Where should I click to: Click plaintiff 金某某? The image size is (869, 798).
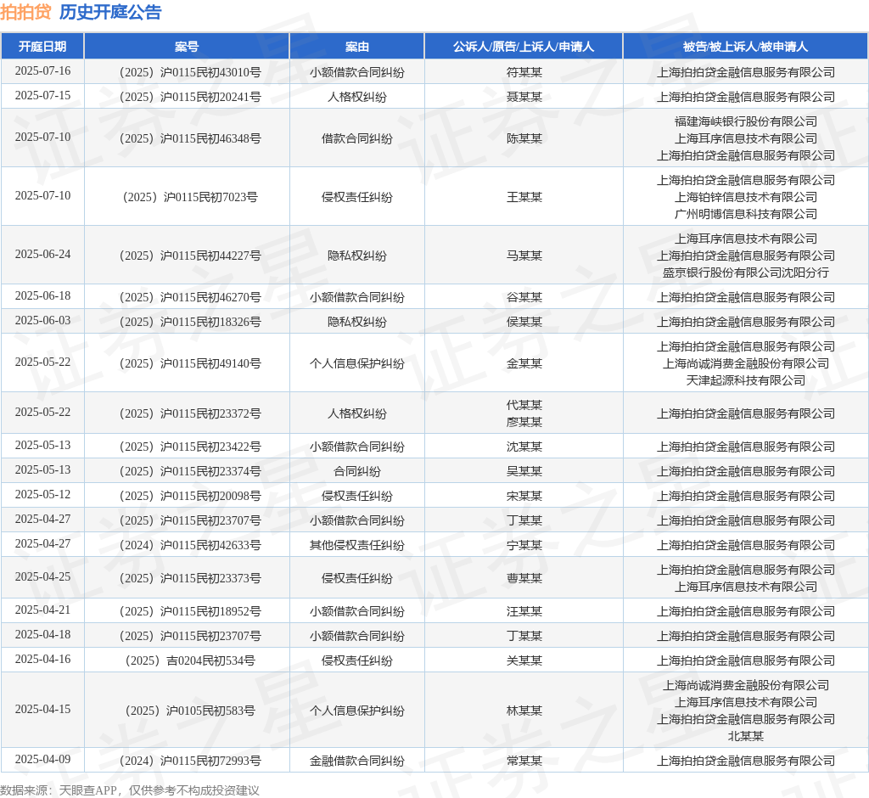(524, 364)
